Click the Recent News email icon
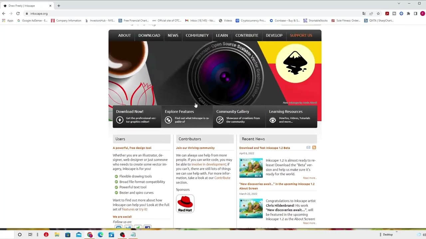Screen dimensions: 426x239 click(308, 147)
